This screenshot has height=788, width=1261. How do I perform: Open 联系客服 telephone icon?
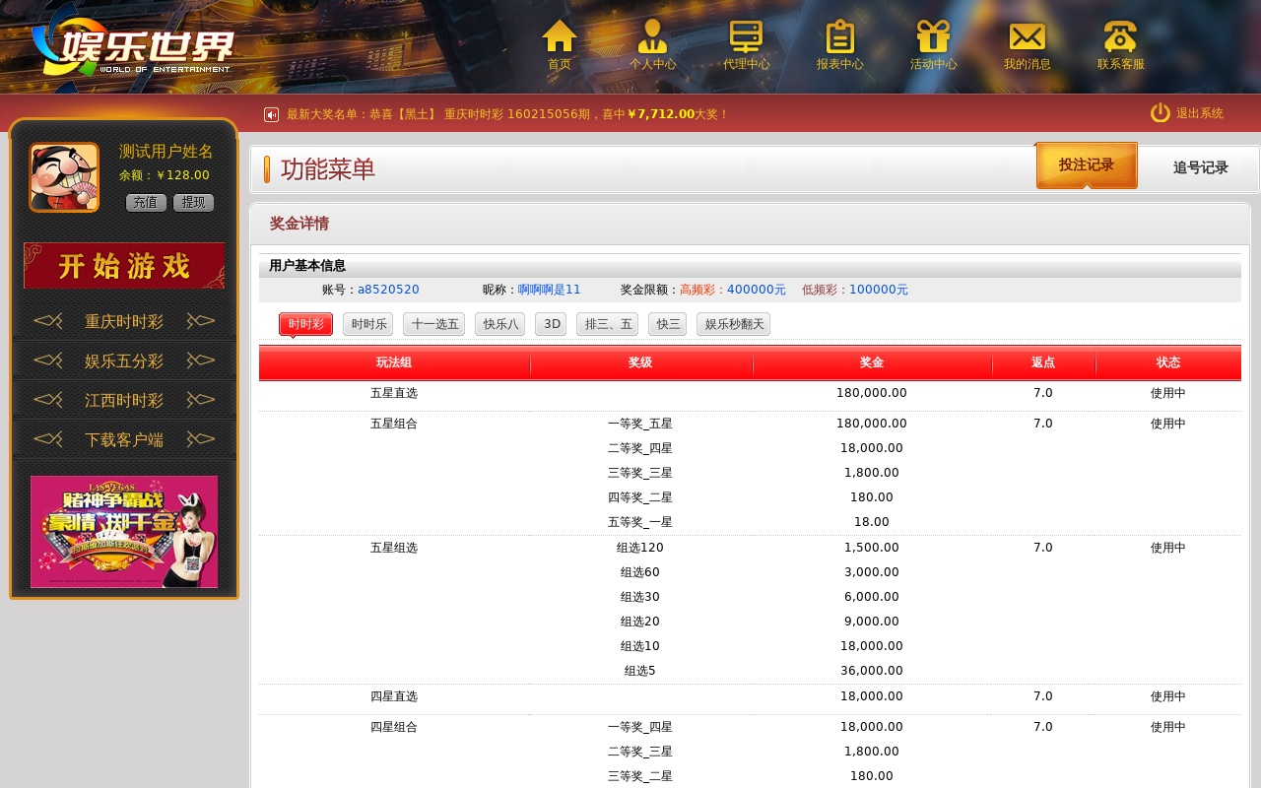point(1120,36)
